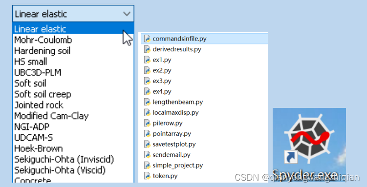Click Python icon of simple_project.py
This screenshot has width=367, height=187.
(x=147, y=166)
